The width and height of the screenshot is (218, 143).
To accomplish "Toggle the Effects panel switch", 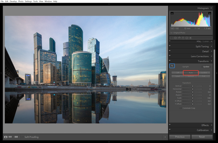I will [x=170, y=124].
